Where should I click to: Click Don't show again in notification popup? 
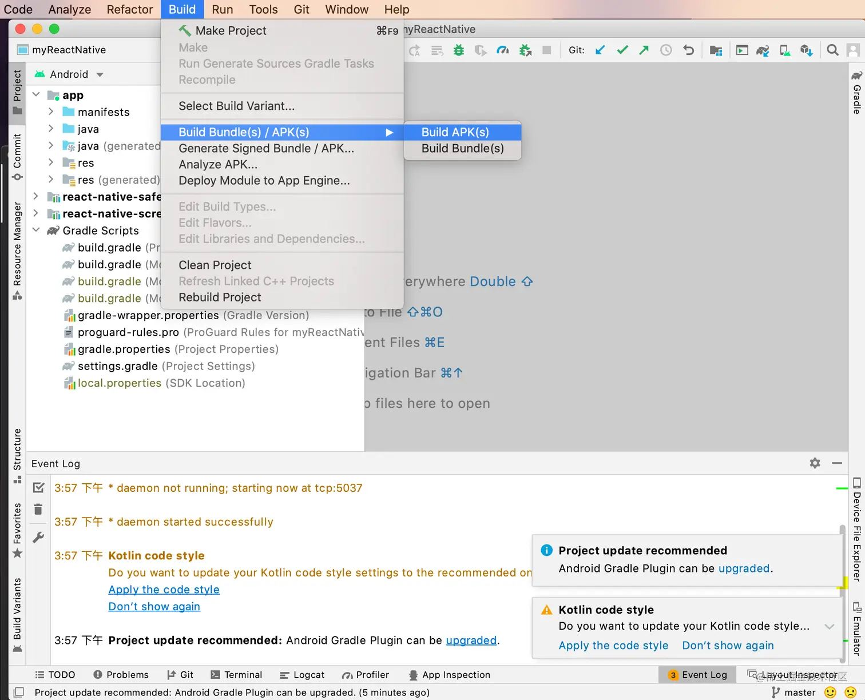728,645
